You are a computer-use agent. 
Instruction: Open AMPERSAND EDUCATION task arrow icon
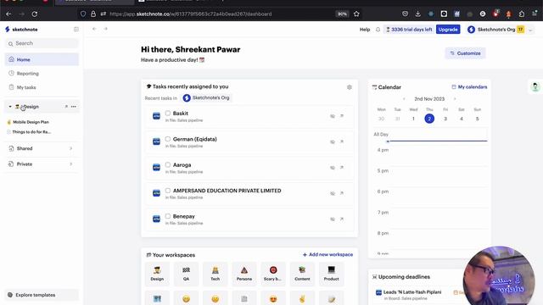coord(342,193)
